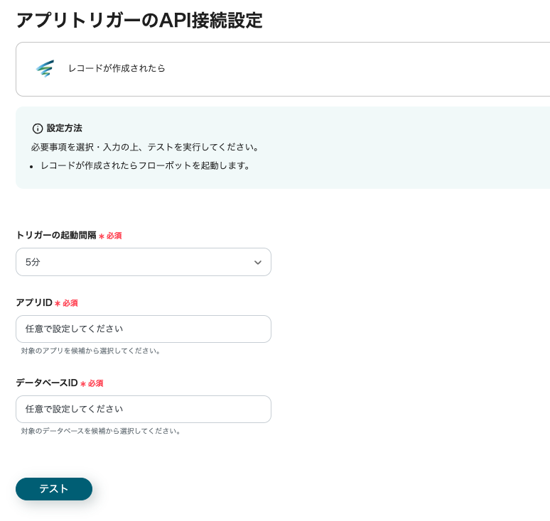This screenshot has width=550, height=521.
Task: Focus the アプリID input field
Action: (x=143, y=329)
